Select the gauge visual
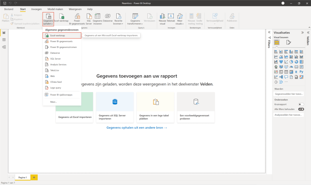 tap(291, 67)
